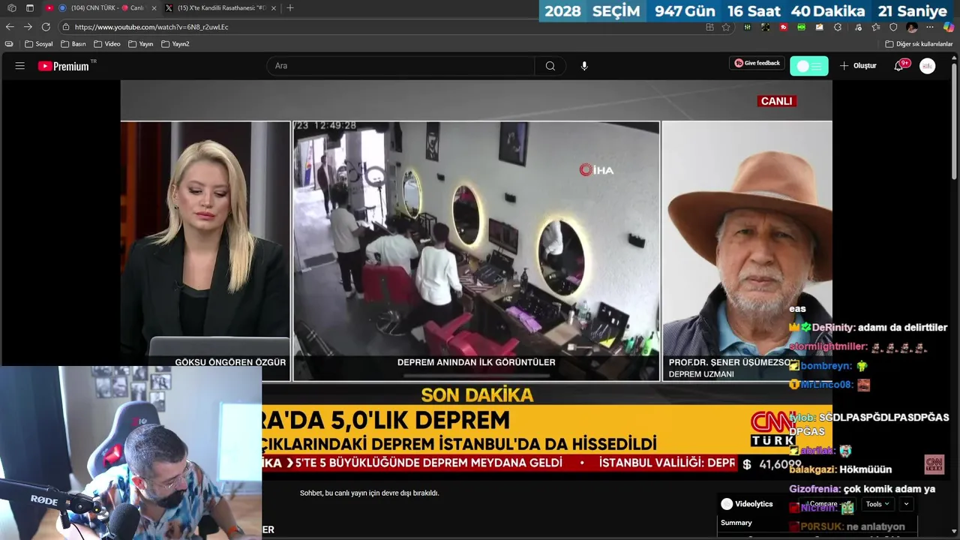
Task: Click the first icon on the bookmarks bar
Action: [9, 44]
